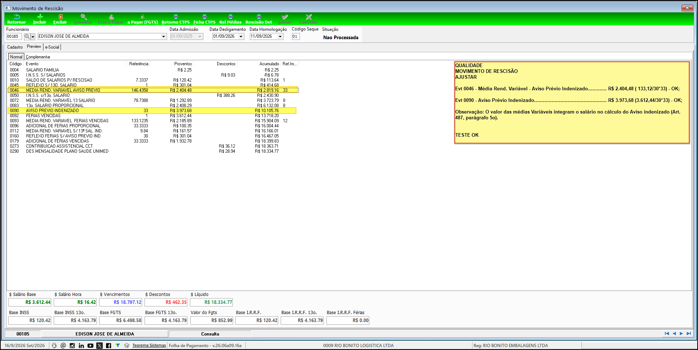
Task: Click the Funcionário code field
Action: [14, 37]
